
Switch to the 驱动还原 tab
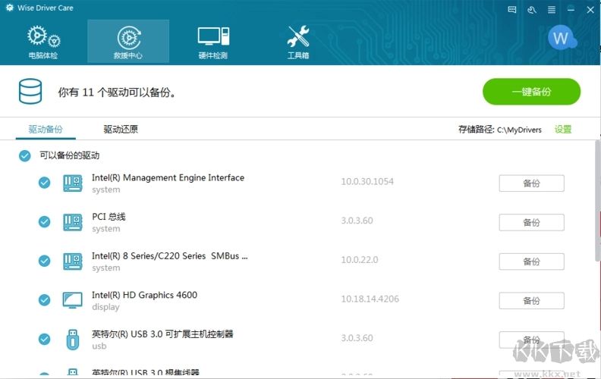point(121,130)
